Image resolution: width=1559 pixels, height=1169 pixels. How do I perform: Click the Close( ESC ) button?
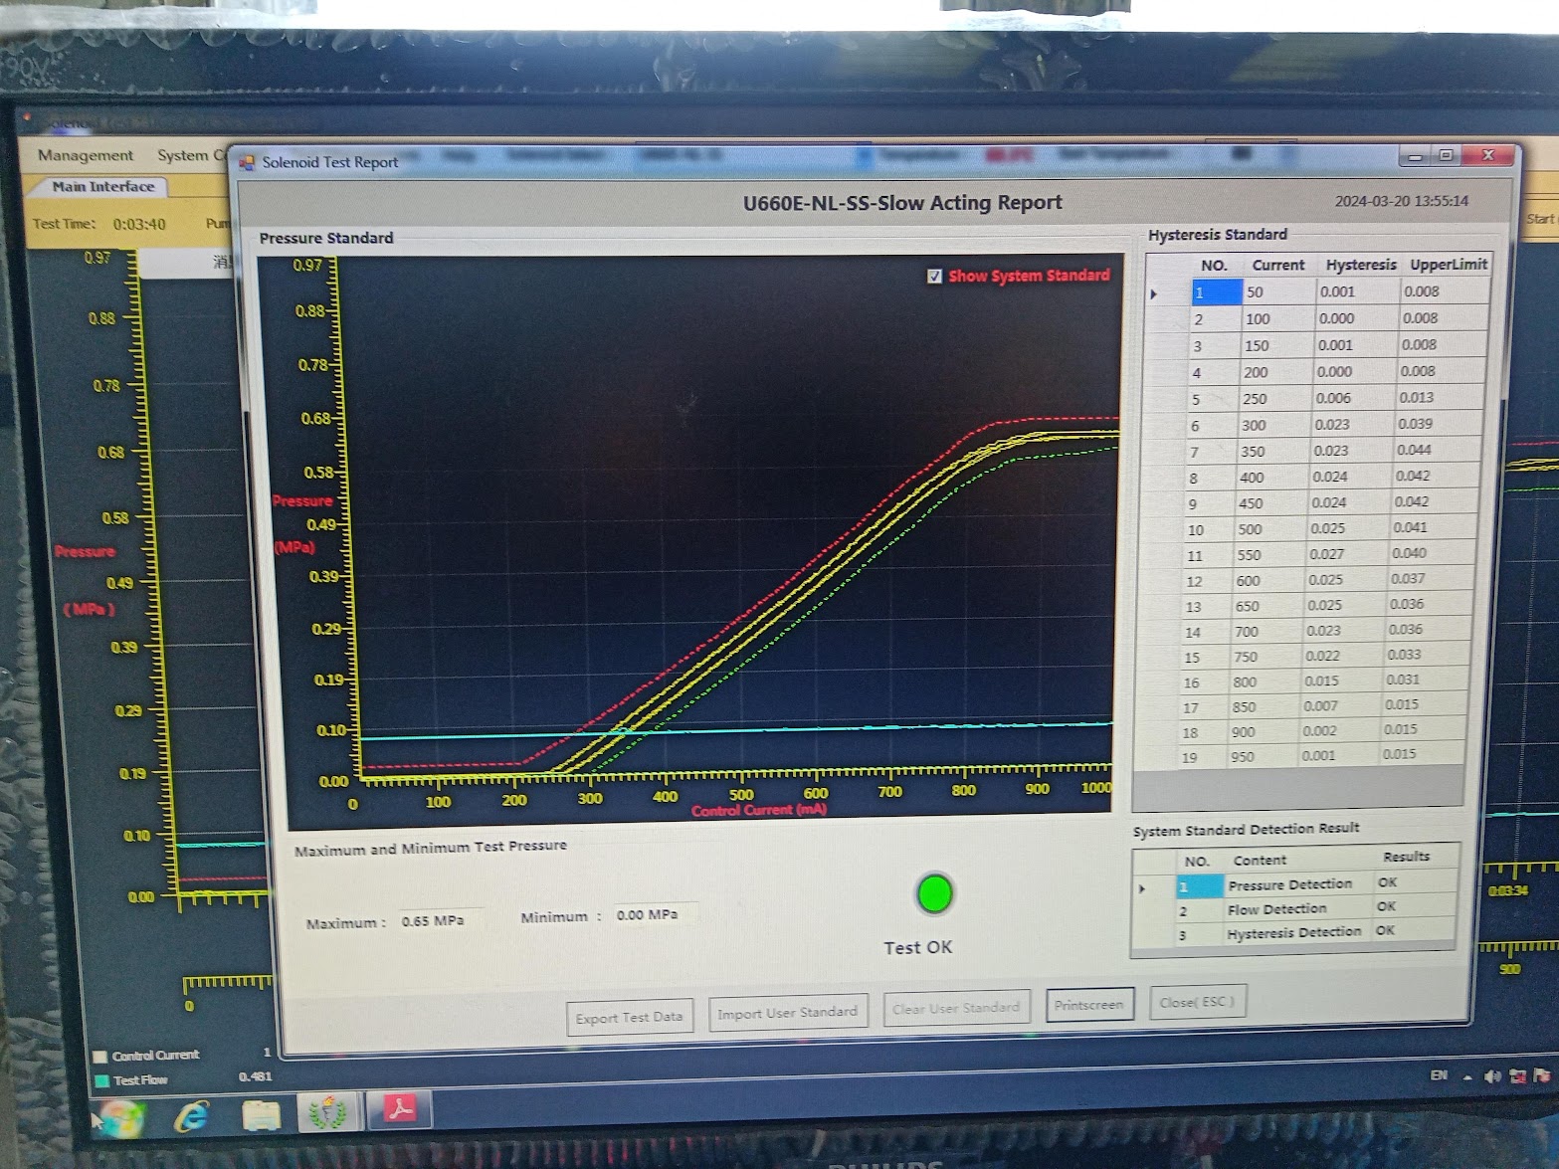coord(1197,1002)
